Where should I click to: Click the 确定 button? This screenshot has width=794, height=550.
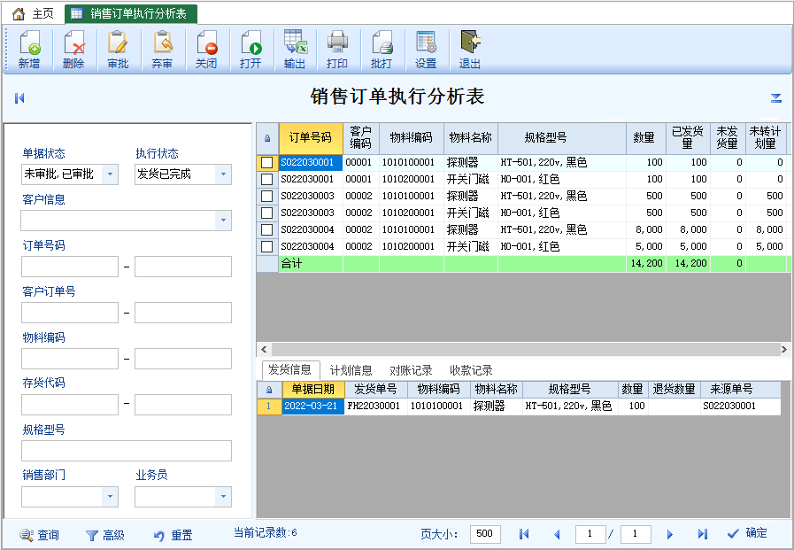747,533
